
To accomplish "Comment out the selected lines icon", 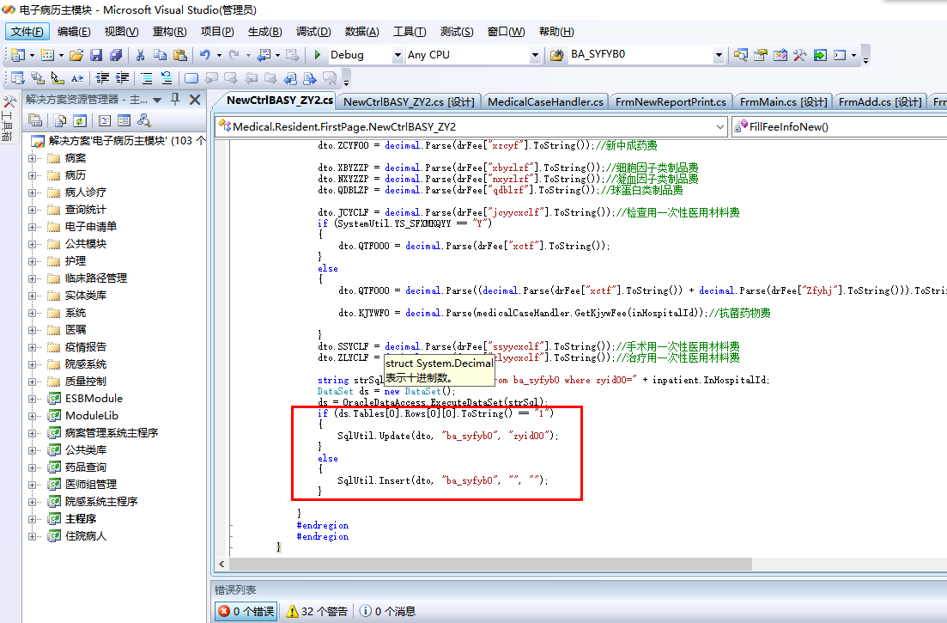I will 147,78.
